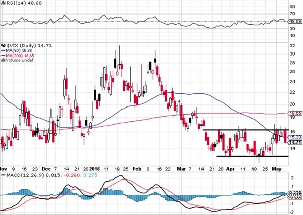Click the May date axis marker
The image size is (303, 215).
(276, 169)
